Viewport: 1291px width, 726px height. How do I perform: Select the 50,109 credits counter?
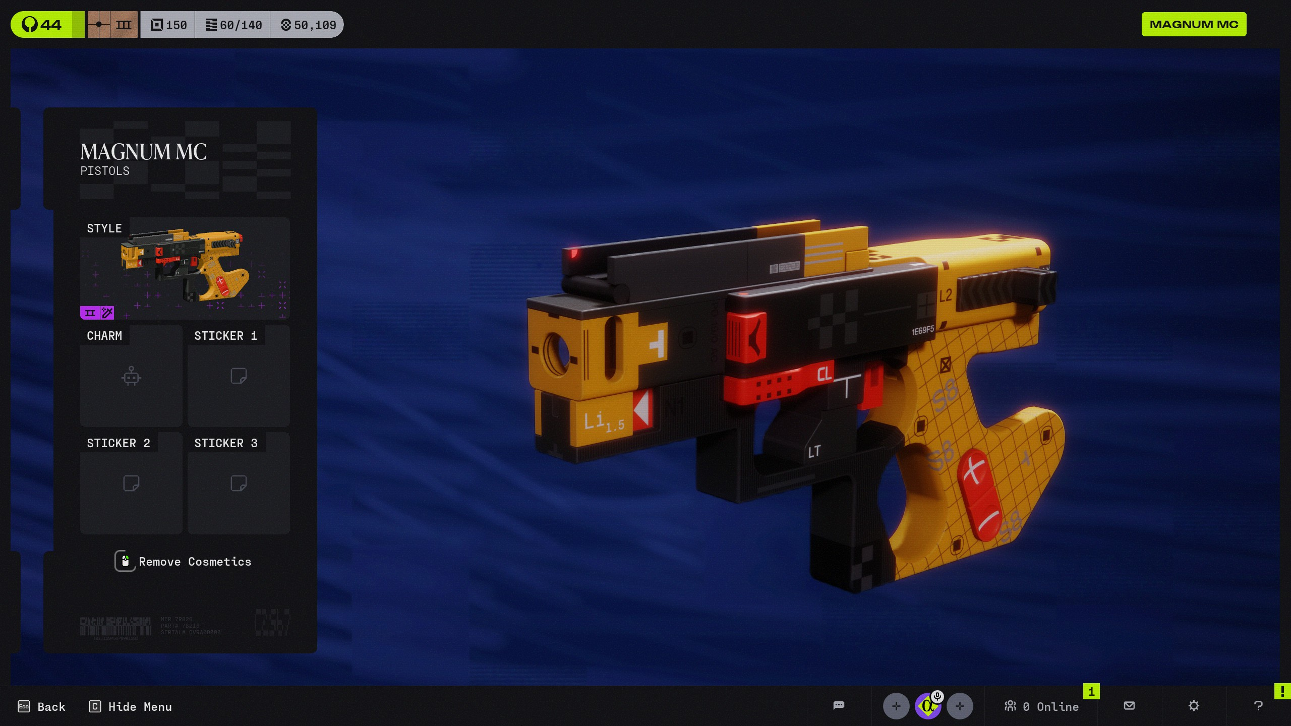click(308, 25)
